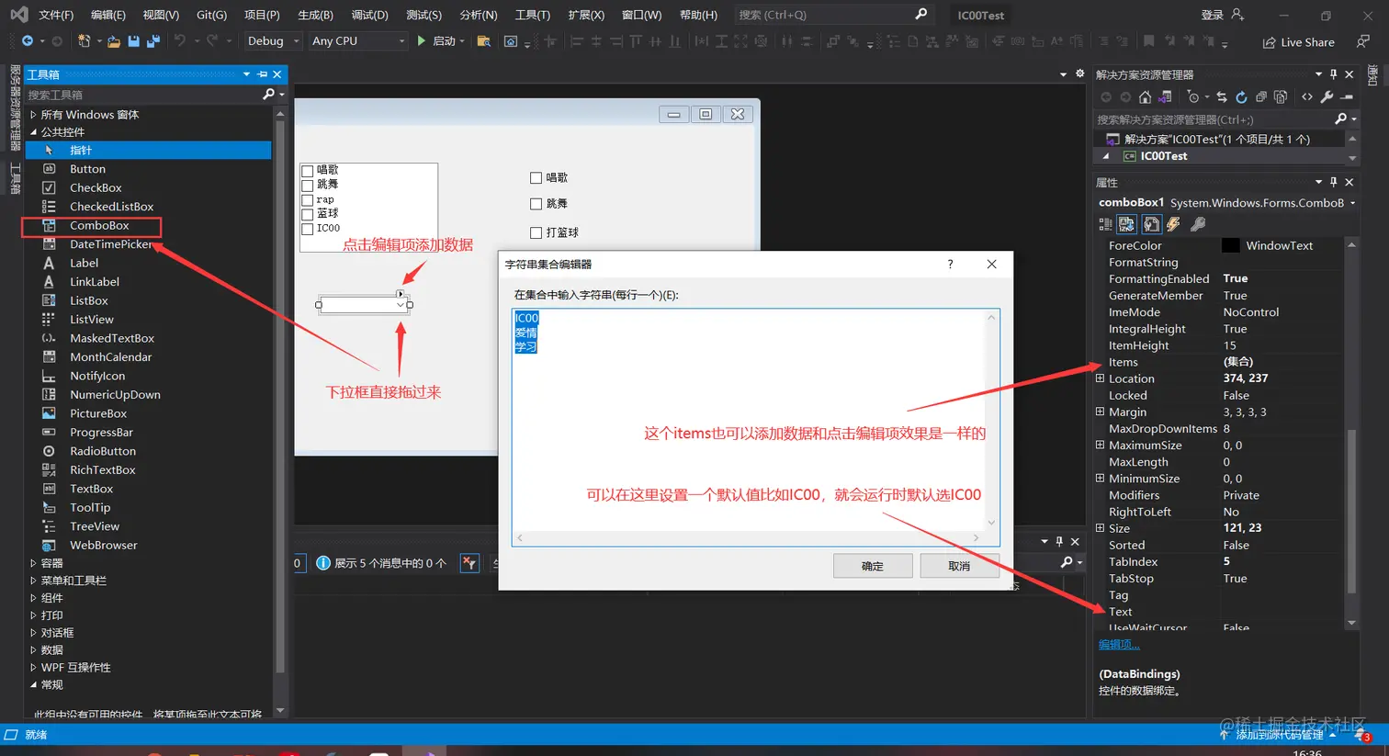This screenshot has height=756, width=1389.
Task: Expand the Location property node
Action: click(x=1100, y=378)
